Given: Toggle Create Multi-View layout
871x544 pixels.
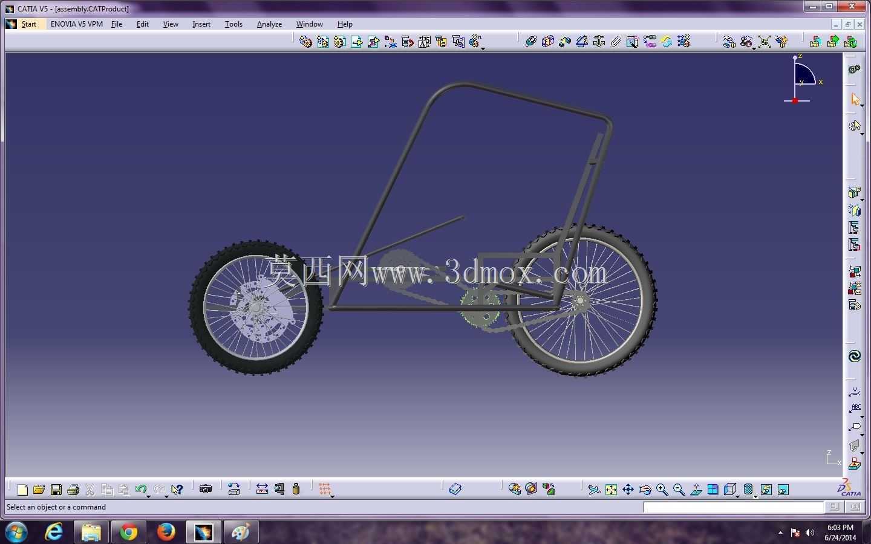Looking at the screenshot, I should [x=713, y=489].
